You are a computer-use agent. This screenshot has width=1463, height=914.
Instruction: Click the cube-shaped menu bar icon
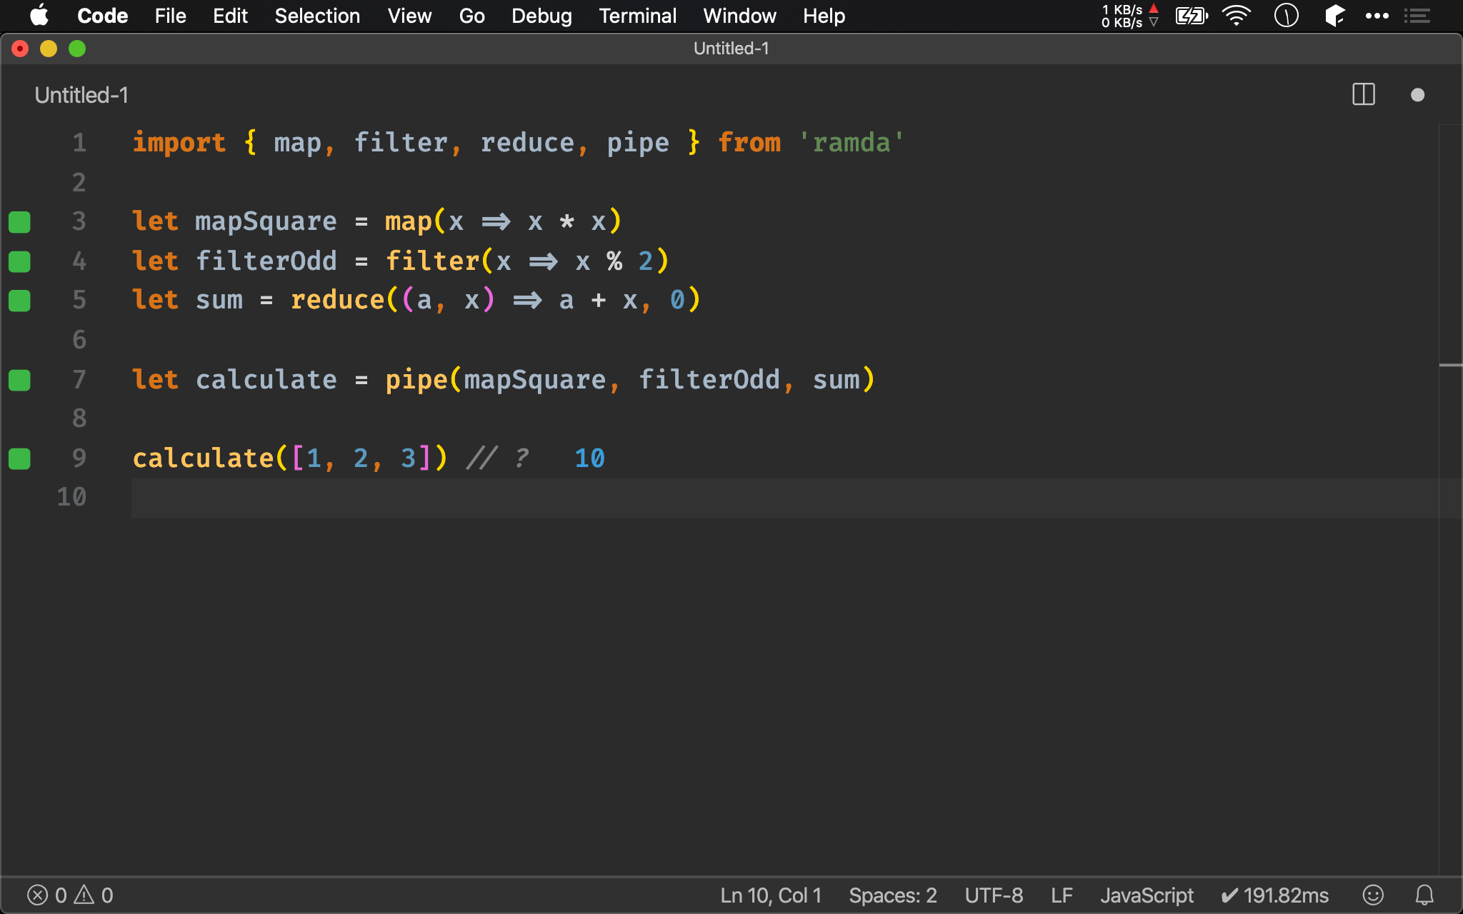1334,16
